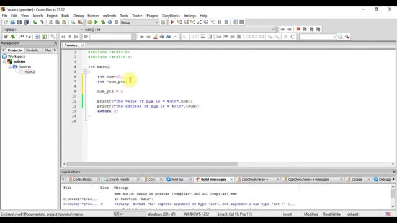Click the return 0; line in editor

[x=107, y=111]
